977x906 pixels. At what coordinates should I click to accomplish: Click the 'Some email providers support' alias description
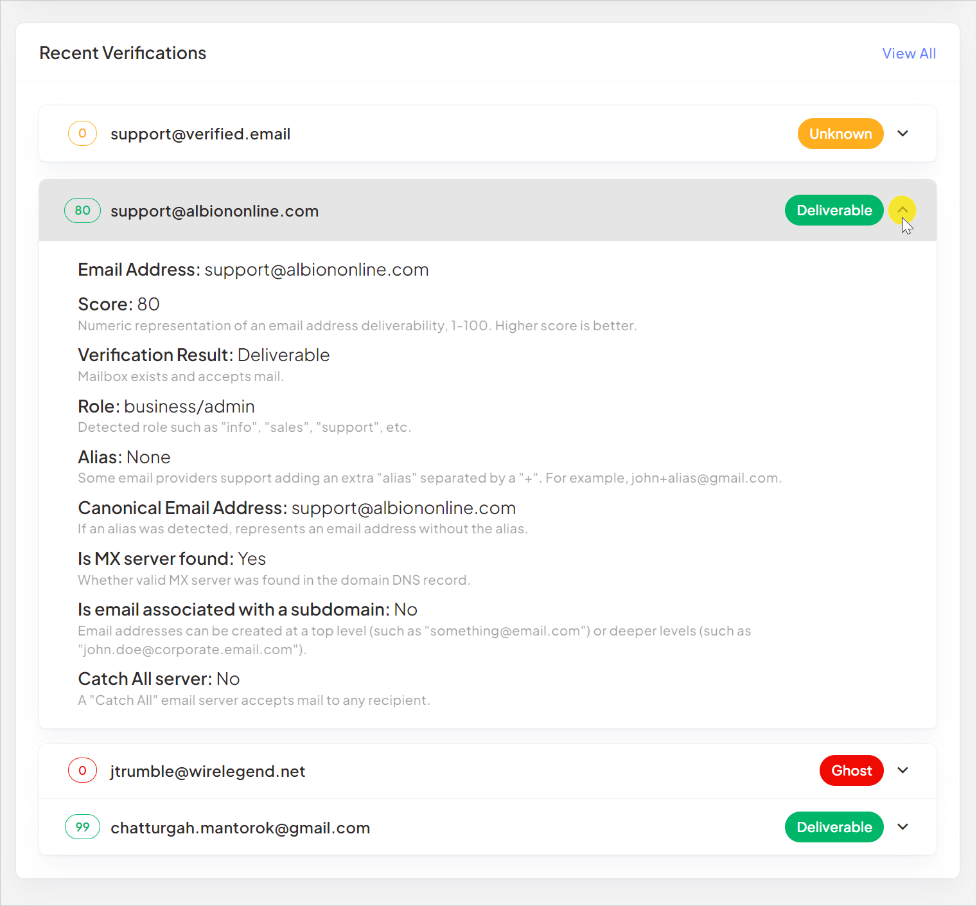coord(430,478)
